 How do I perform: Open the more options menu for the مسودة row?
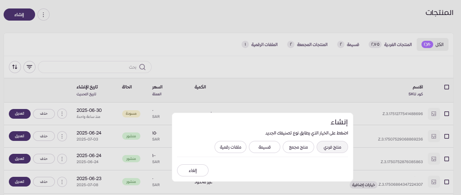(x=62, y=114)
